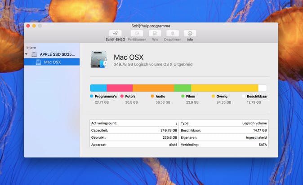Click the Mac OSX volume title
The width and height of the screenshot is (303, 185).
pos(129,57)
